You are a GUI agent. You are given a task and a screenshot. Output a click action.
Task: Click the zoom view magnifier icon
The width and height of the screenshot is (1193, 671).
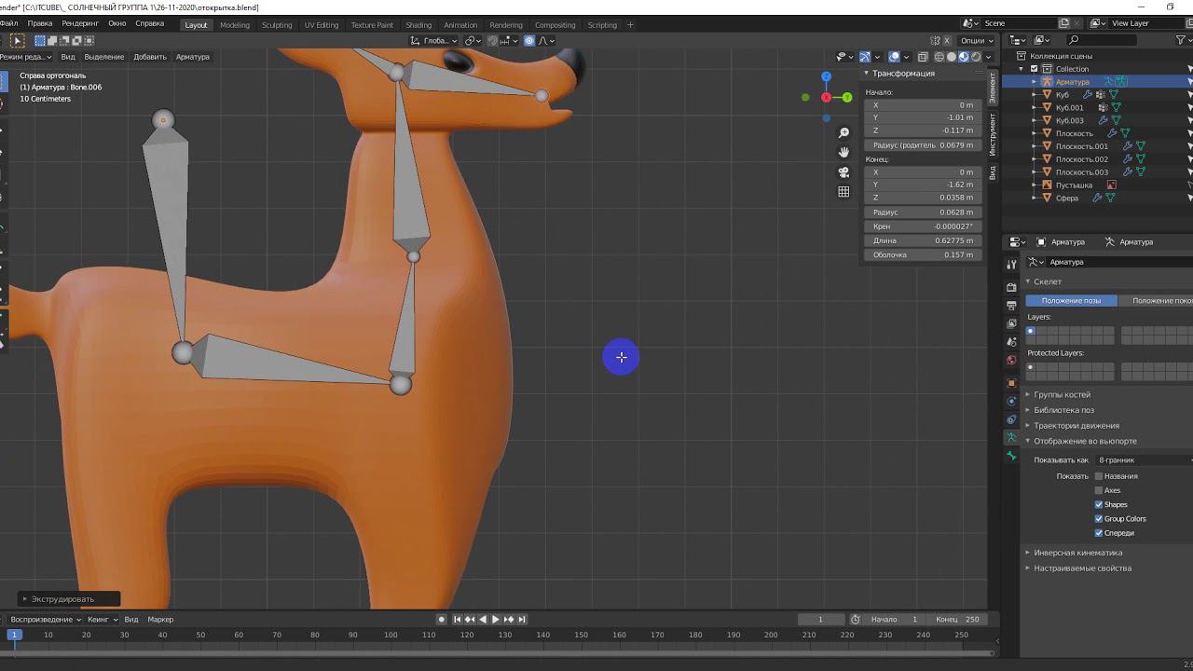[x=843, y=133]
